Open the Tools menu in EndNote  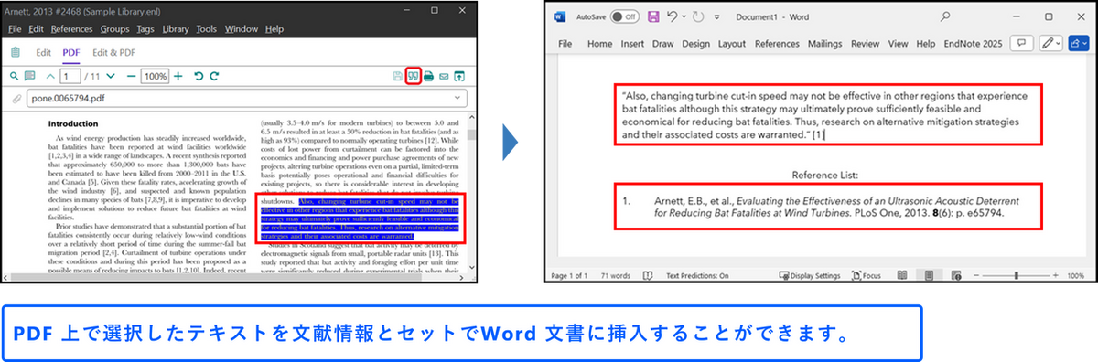tap(207, 29)
